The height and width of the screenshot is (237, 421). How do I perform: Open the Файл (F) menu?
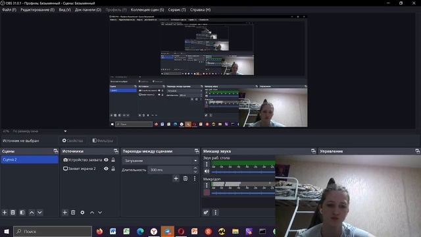click(x=9, y=10)
